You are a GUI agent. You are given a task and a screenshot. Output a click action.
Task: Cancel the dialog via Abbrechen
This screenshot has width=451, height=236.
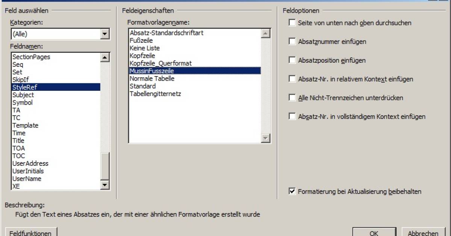pos(423,233)
